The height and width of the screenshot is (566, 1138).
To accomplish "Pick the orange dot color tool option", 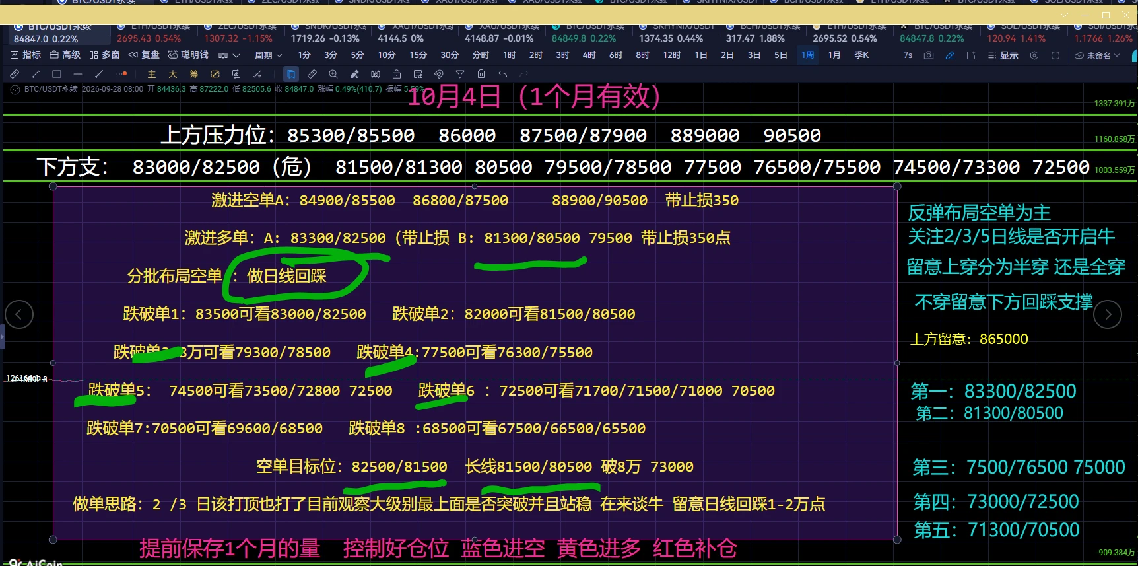I will click(x=121, y=74).
